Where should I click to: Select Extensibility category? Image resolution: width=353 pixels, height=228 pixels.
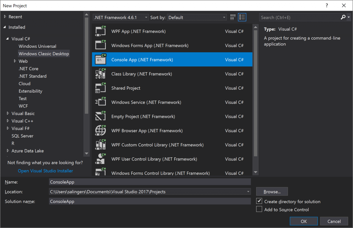click(x=30, y=91)
